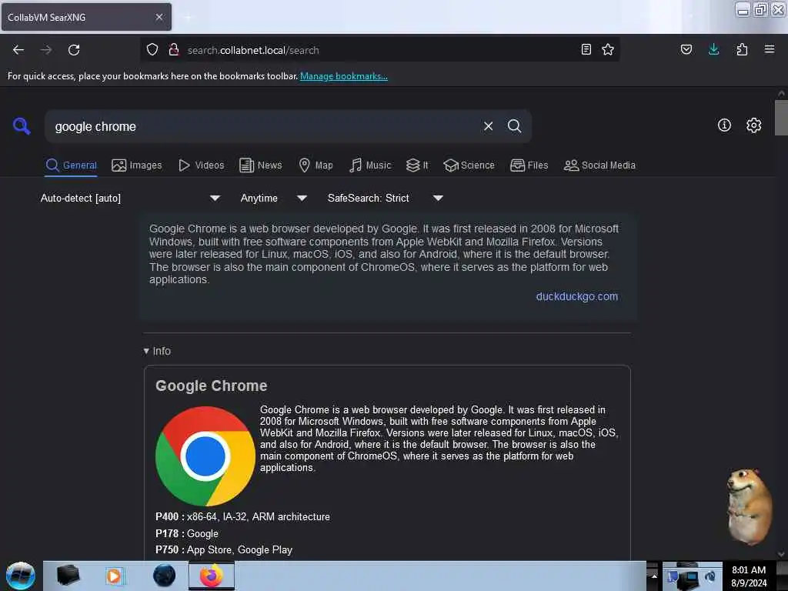Select the General search tab
This screenshot has width=788, height=591.
(x=71, y=165)
